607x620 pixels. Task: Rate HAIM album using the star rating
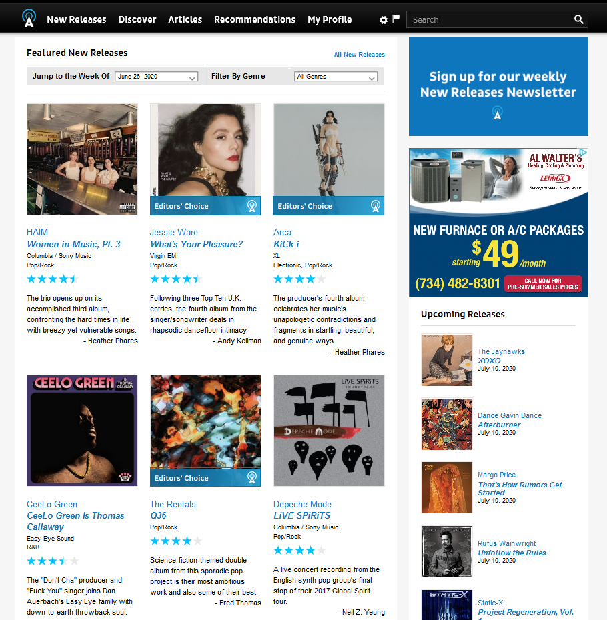(53, 279)
